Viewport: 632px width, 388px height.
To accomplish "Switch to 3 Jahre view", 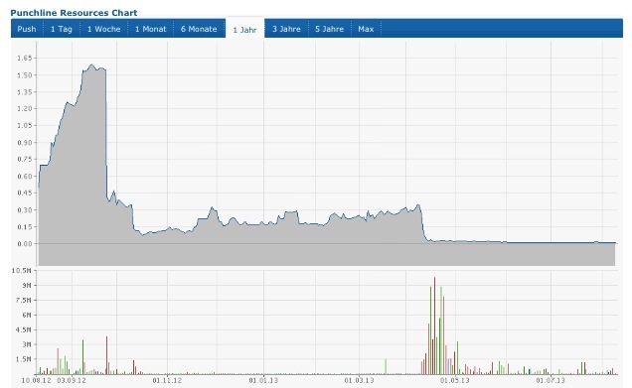I will (x=286, y=29).
